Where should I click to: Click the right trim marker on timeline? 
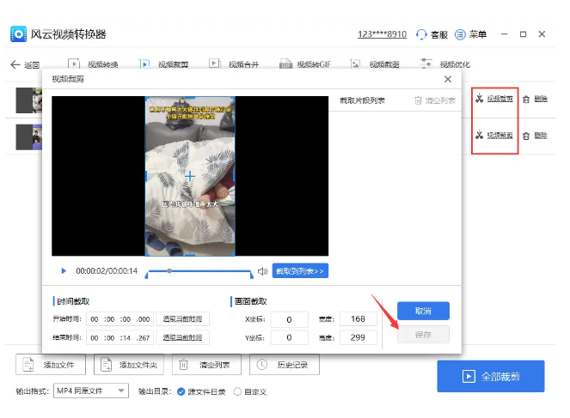click(252, 276)
